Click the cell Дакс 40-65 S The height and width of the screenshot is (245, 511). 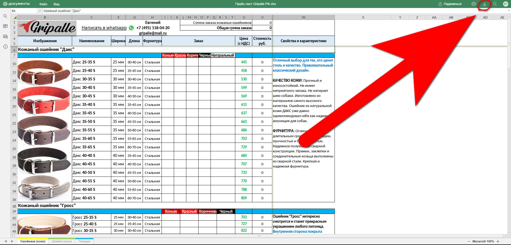92,198
